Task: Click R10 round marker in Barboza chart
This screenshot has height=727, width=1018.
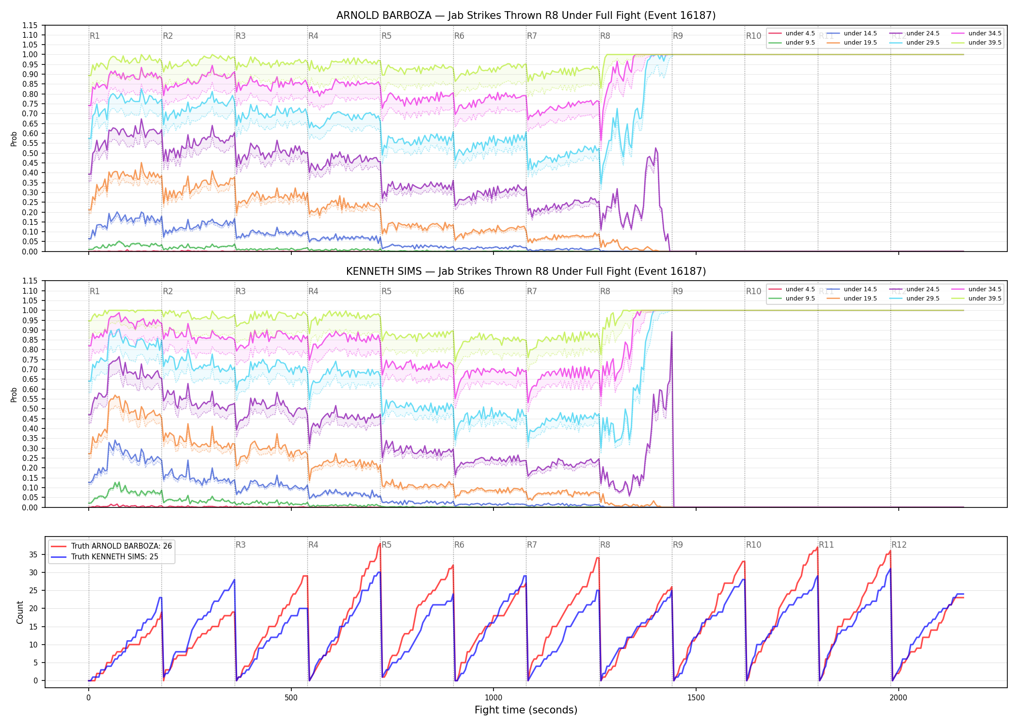Action: point(753,36)
